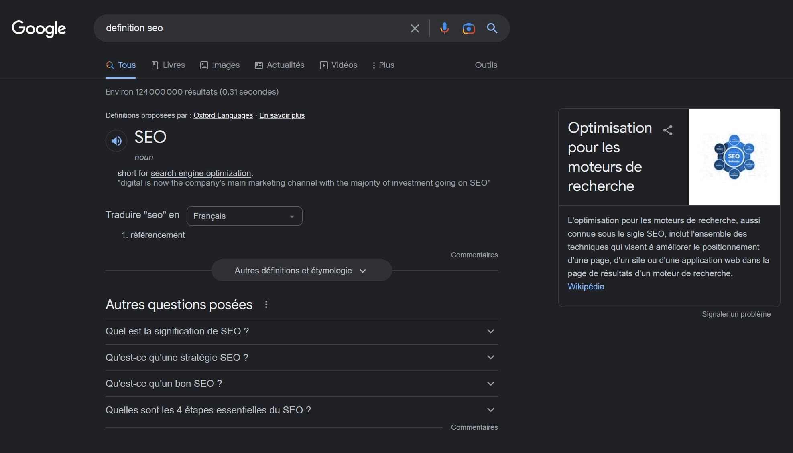793x453 pixels.
Task: Expand Autres définitions et étymologie
Action: [301, 271]
